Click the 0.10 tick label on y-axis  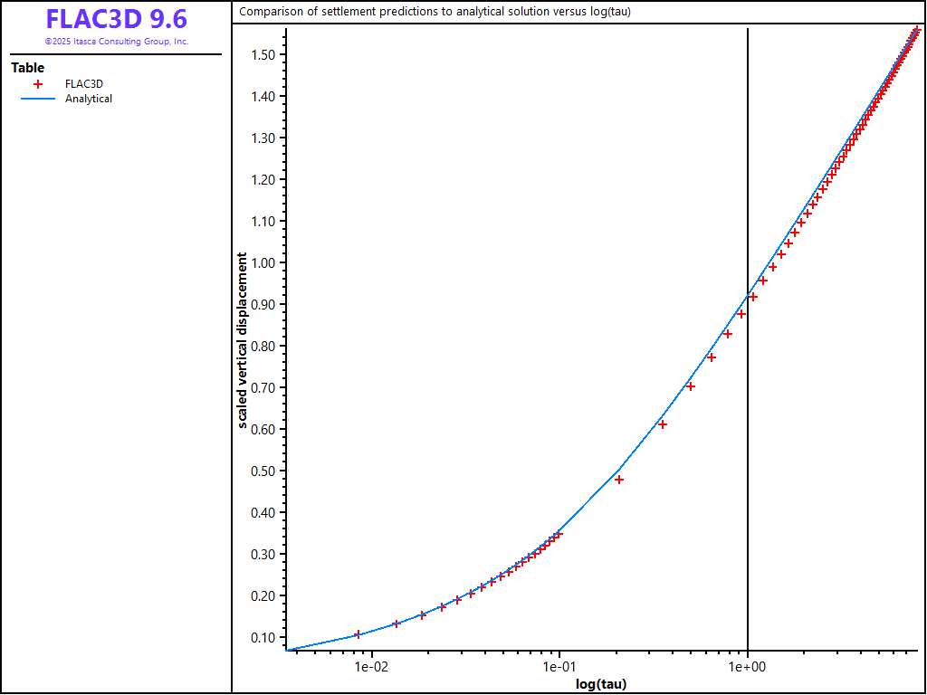(x=262, y=638)
